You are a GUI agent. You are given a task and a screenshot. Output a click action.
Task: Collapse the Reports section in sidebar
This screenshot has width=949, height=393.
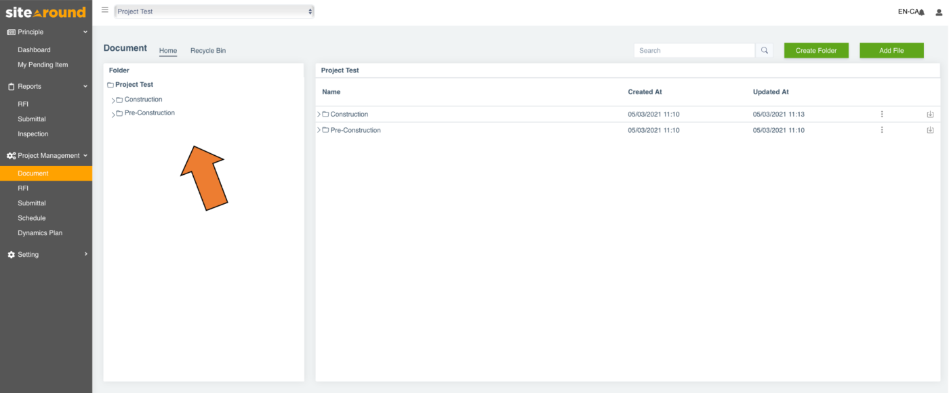85,85
